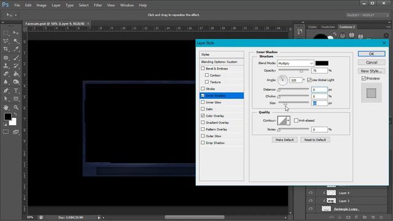
Task: Select the Rectangular Marquee tool
Action: pyautogui.click(x=6, y=33)
